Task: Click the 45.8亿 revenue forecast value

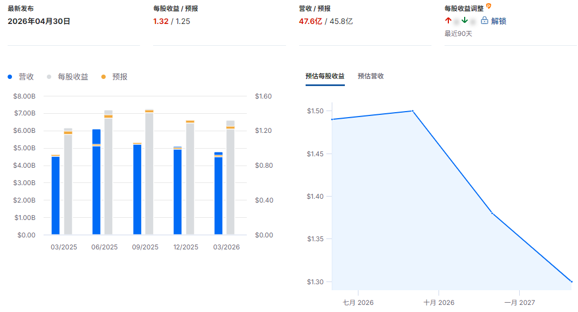Action: click(x=341, y=21)
